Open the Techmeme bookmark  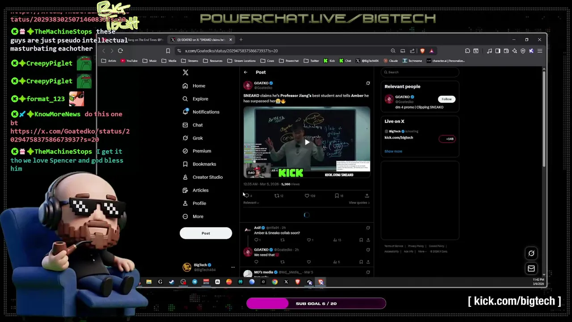412,61
